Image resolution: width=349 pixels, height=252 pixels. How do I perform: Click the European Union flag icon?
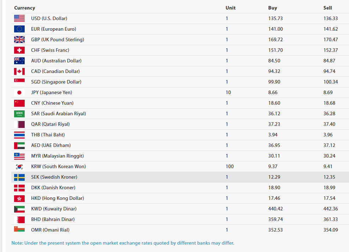pos(19,29)
